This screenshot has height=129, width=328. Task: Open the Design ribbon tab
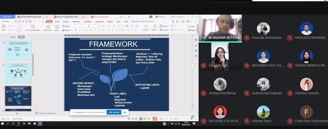click(66, 21)
